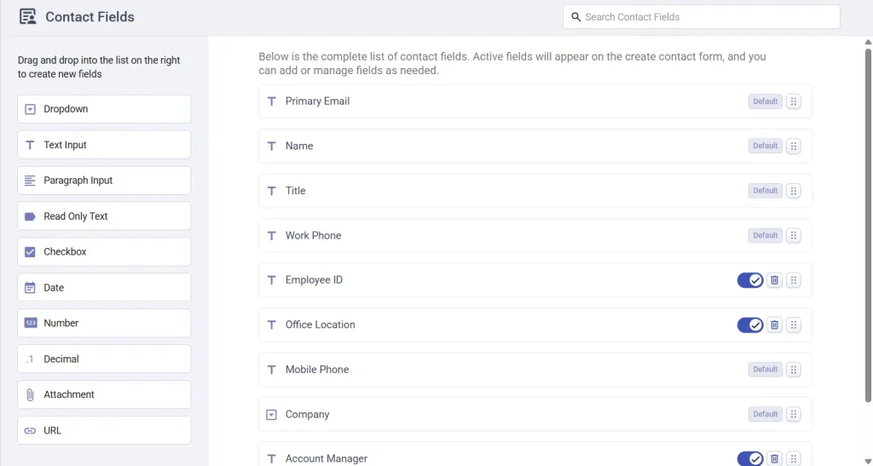873x466 pixels.
Task: Click the Search Contact Fields box
Action: click(x=708, y=17)
